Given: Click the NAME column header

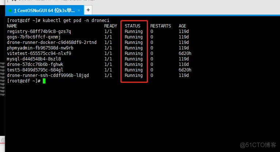Looking at the screenshot, I should 12,26.
